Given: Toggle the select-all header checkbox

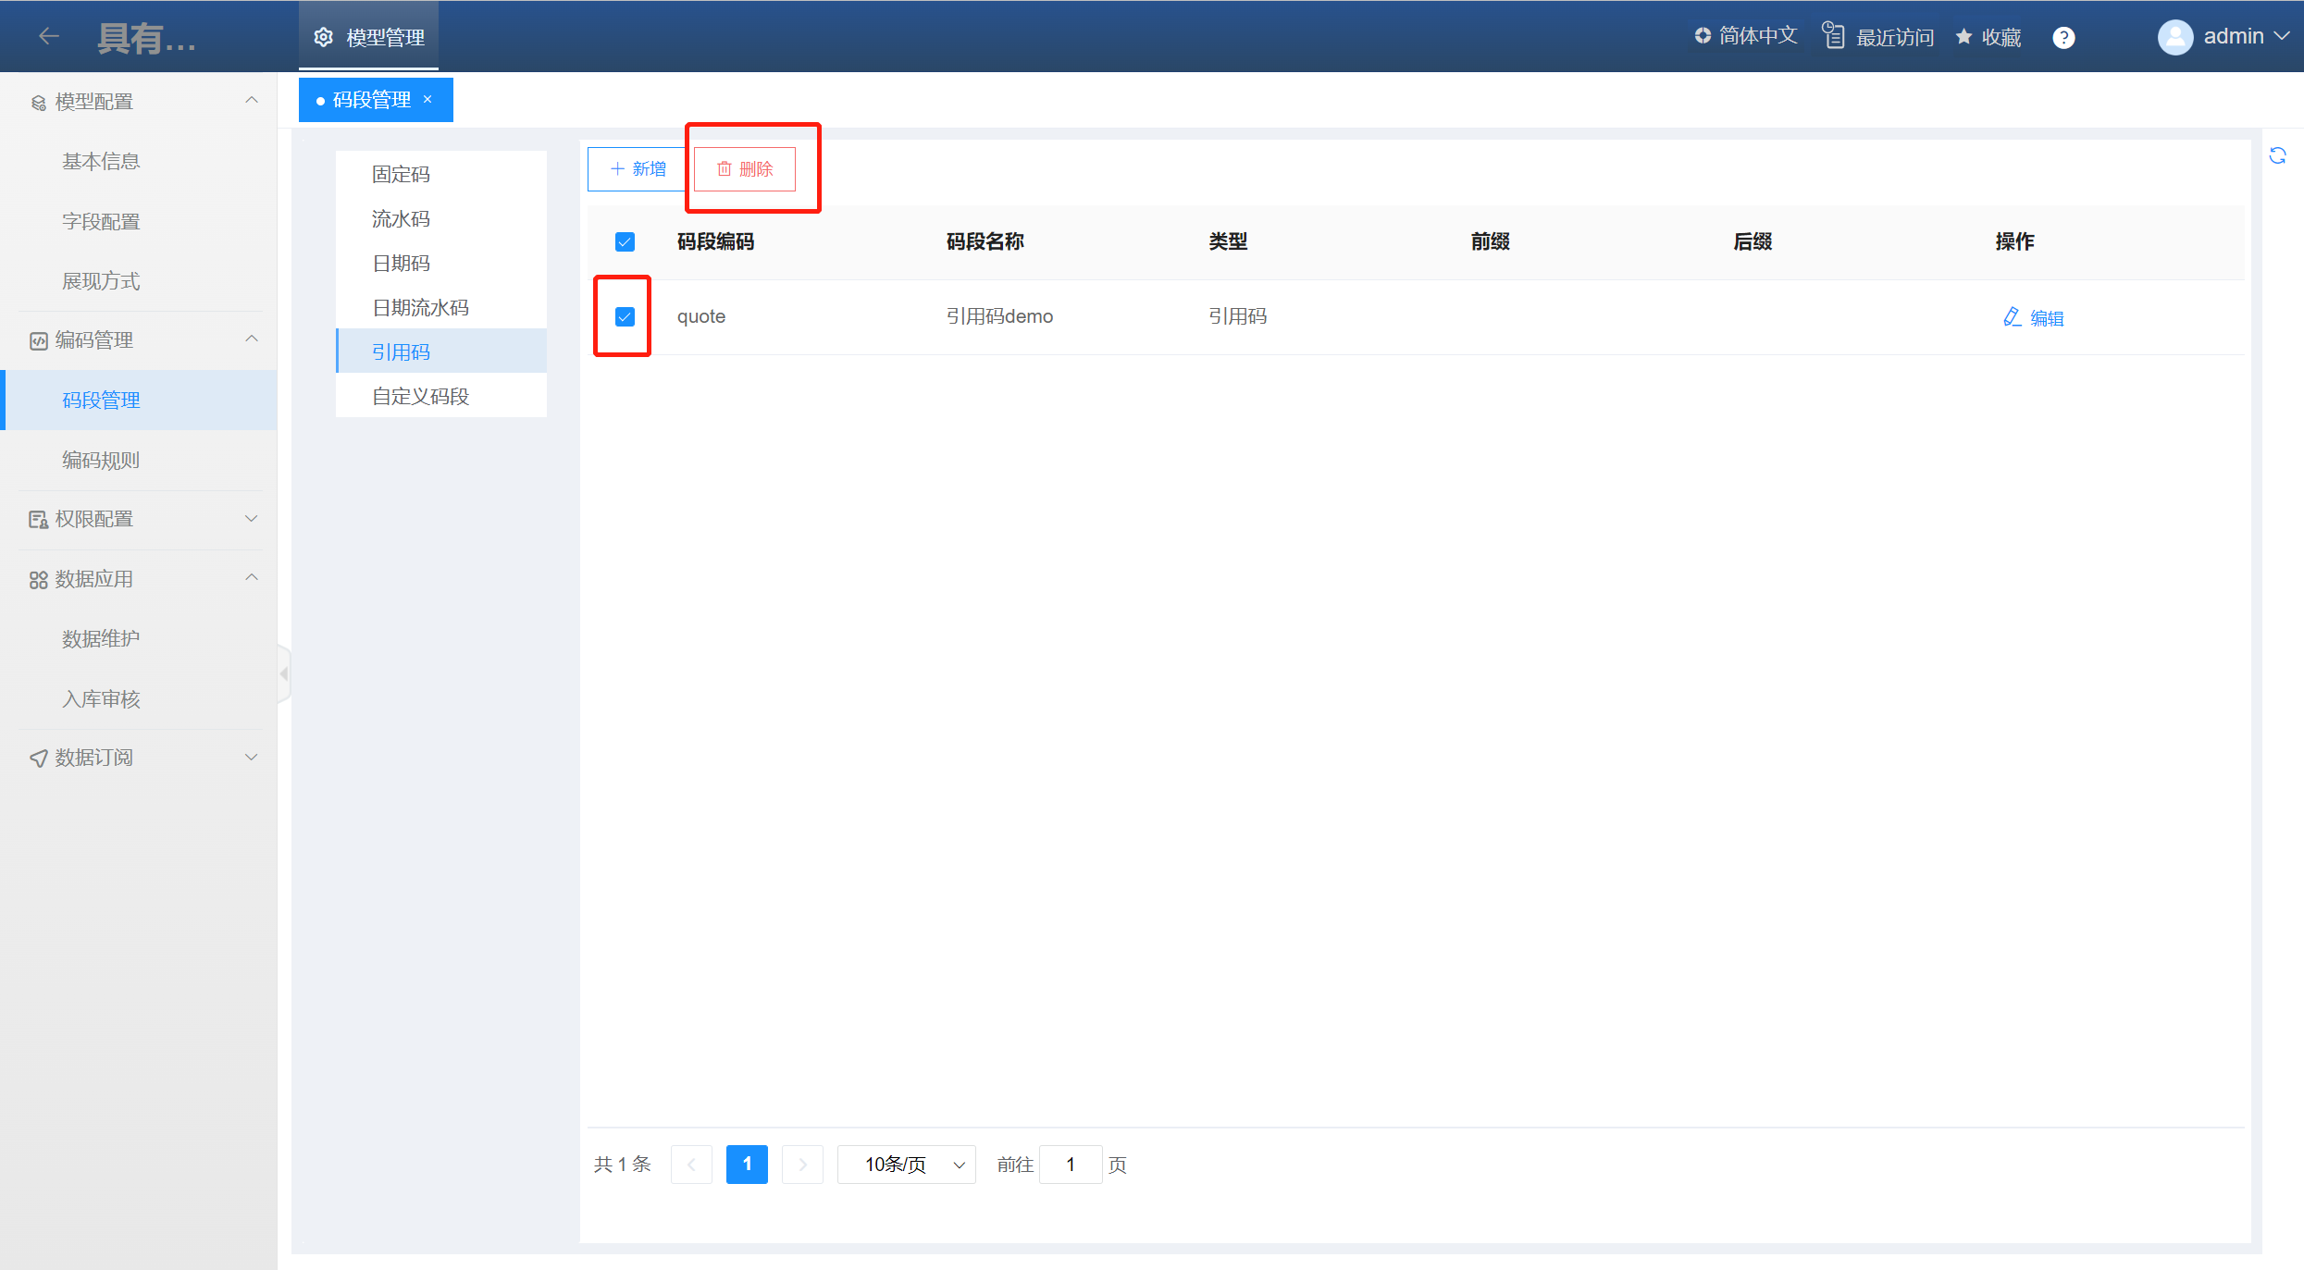Looking at the screenshot, I should [625, 242].
